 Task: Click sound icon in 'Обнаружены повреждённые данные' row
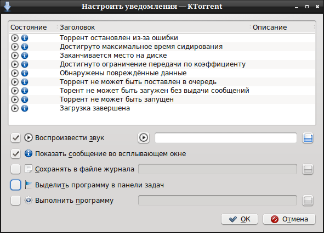click(x=15, y=73)
